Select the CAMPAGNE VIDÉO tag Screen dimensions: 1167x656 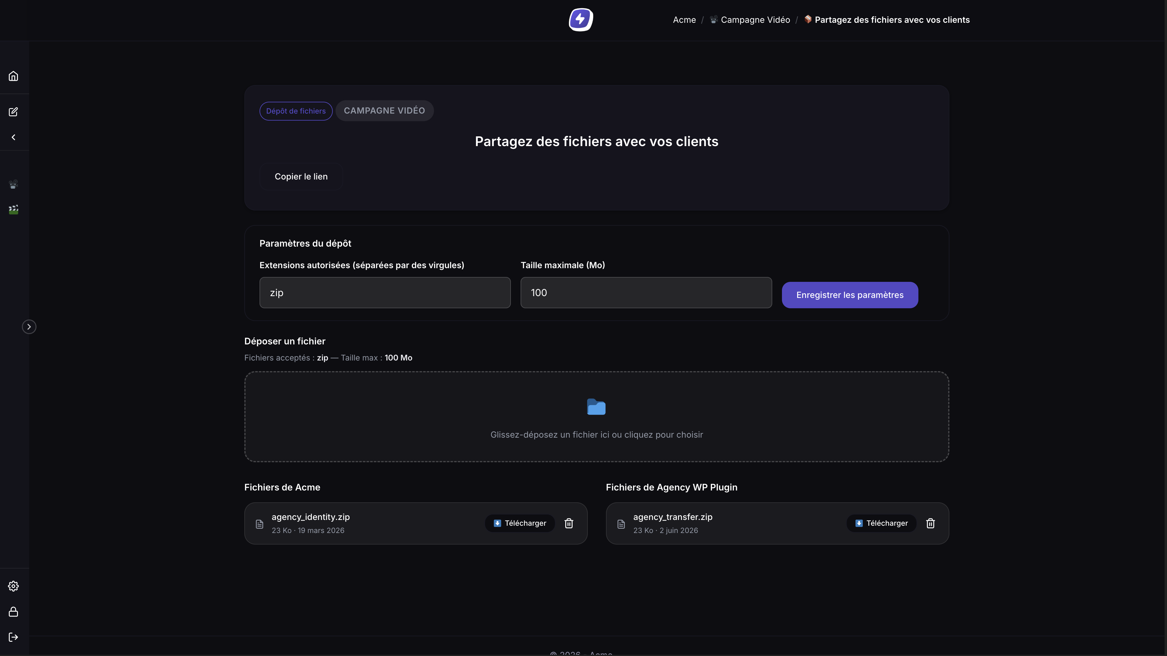pyautogui.click(x=384, y=111)
